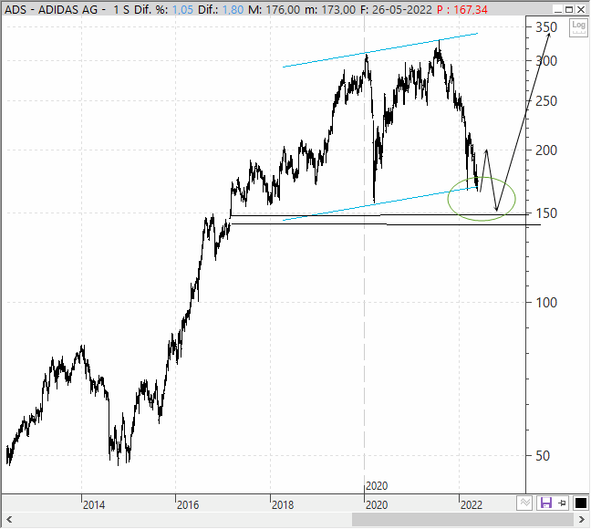The width and height of the screenshot is (591, 529).
Task: Close the ADIDAS chart window
Action: [x=581, y=9]
